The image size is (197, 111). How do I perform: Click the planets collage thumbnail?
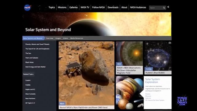pyautogui.click(x=130, y=92)
